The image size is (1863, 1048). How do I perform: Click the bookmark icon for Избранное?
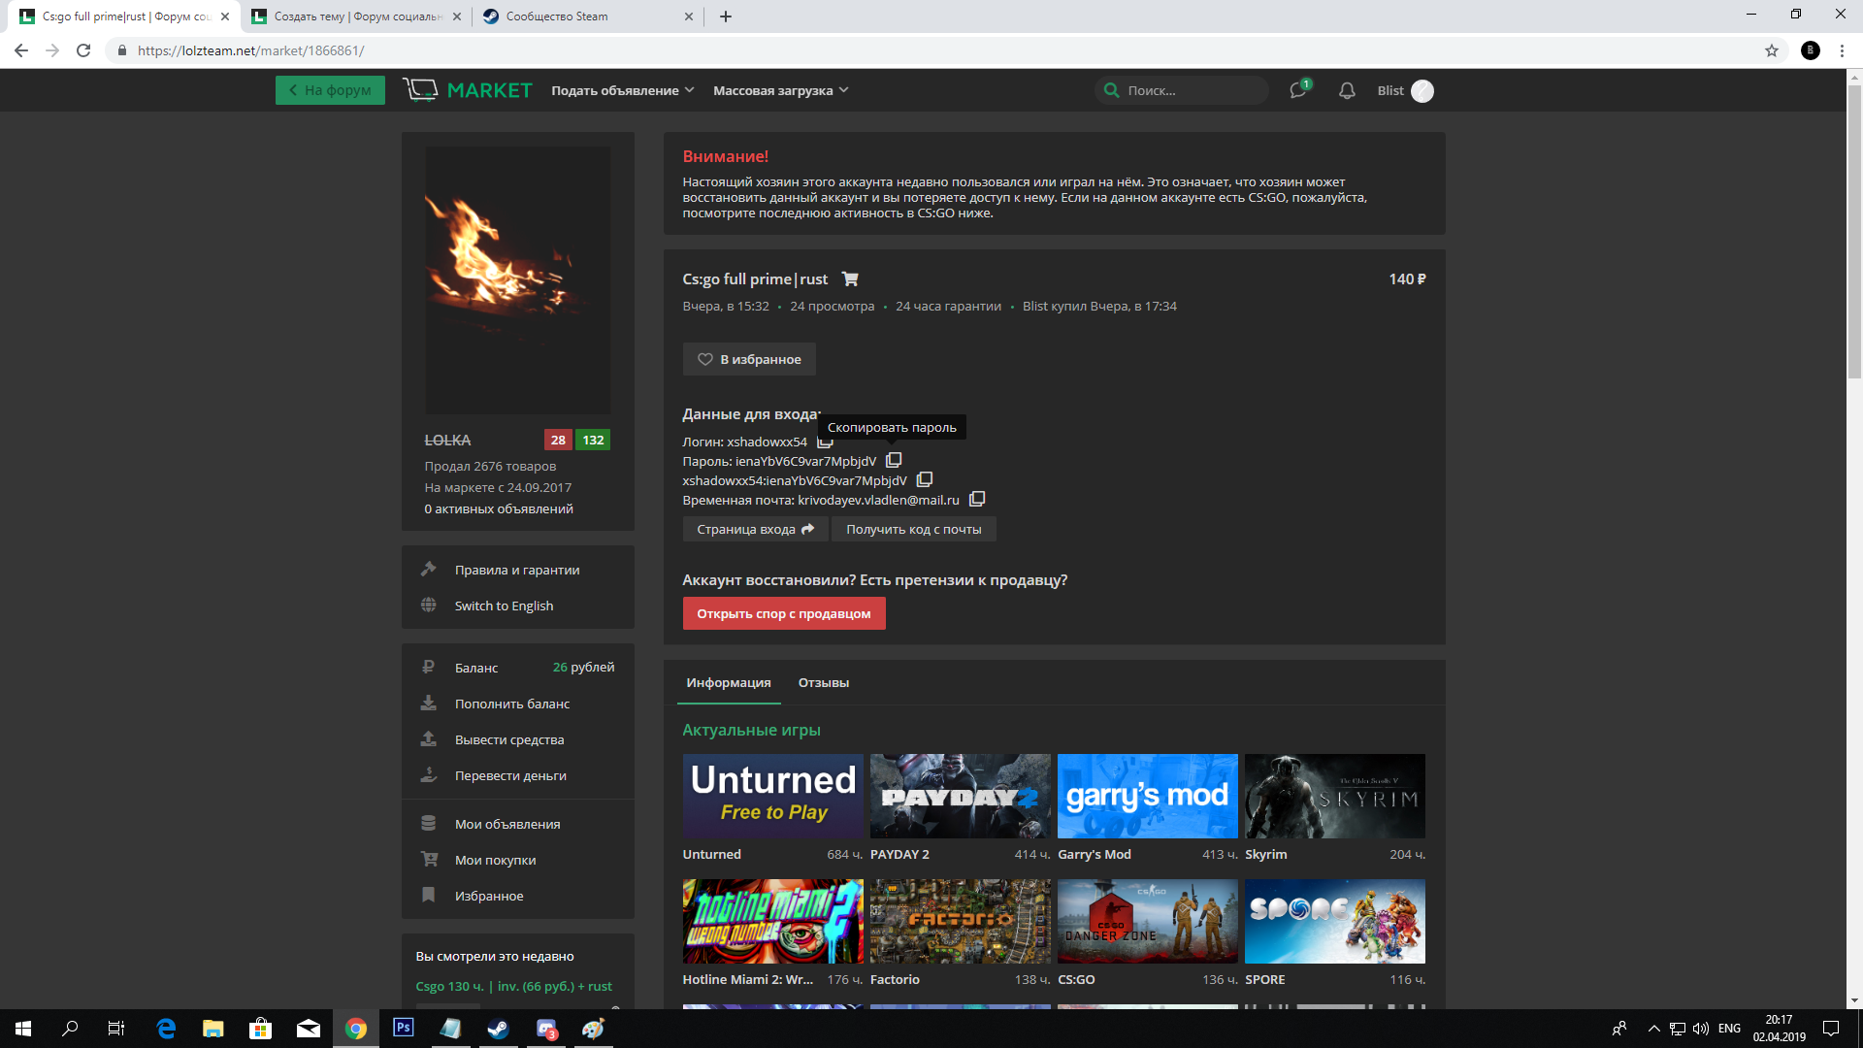point(428,895)
